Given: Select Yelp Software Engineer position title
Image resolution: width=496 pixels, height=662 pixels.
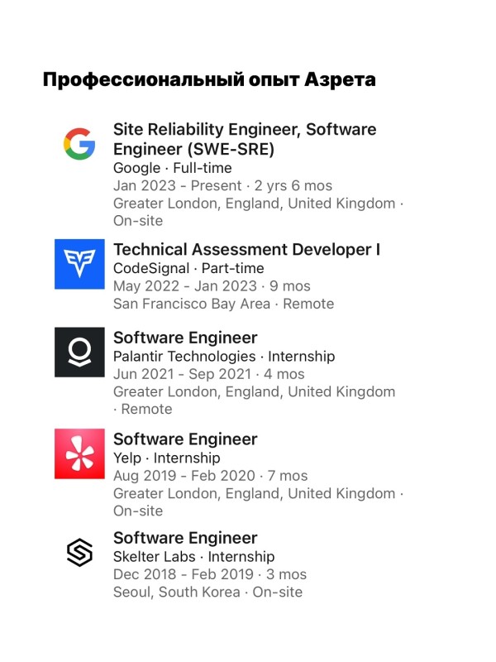Looking at the screenshot, I should point(185,439).
